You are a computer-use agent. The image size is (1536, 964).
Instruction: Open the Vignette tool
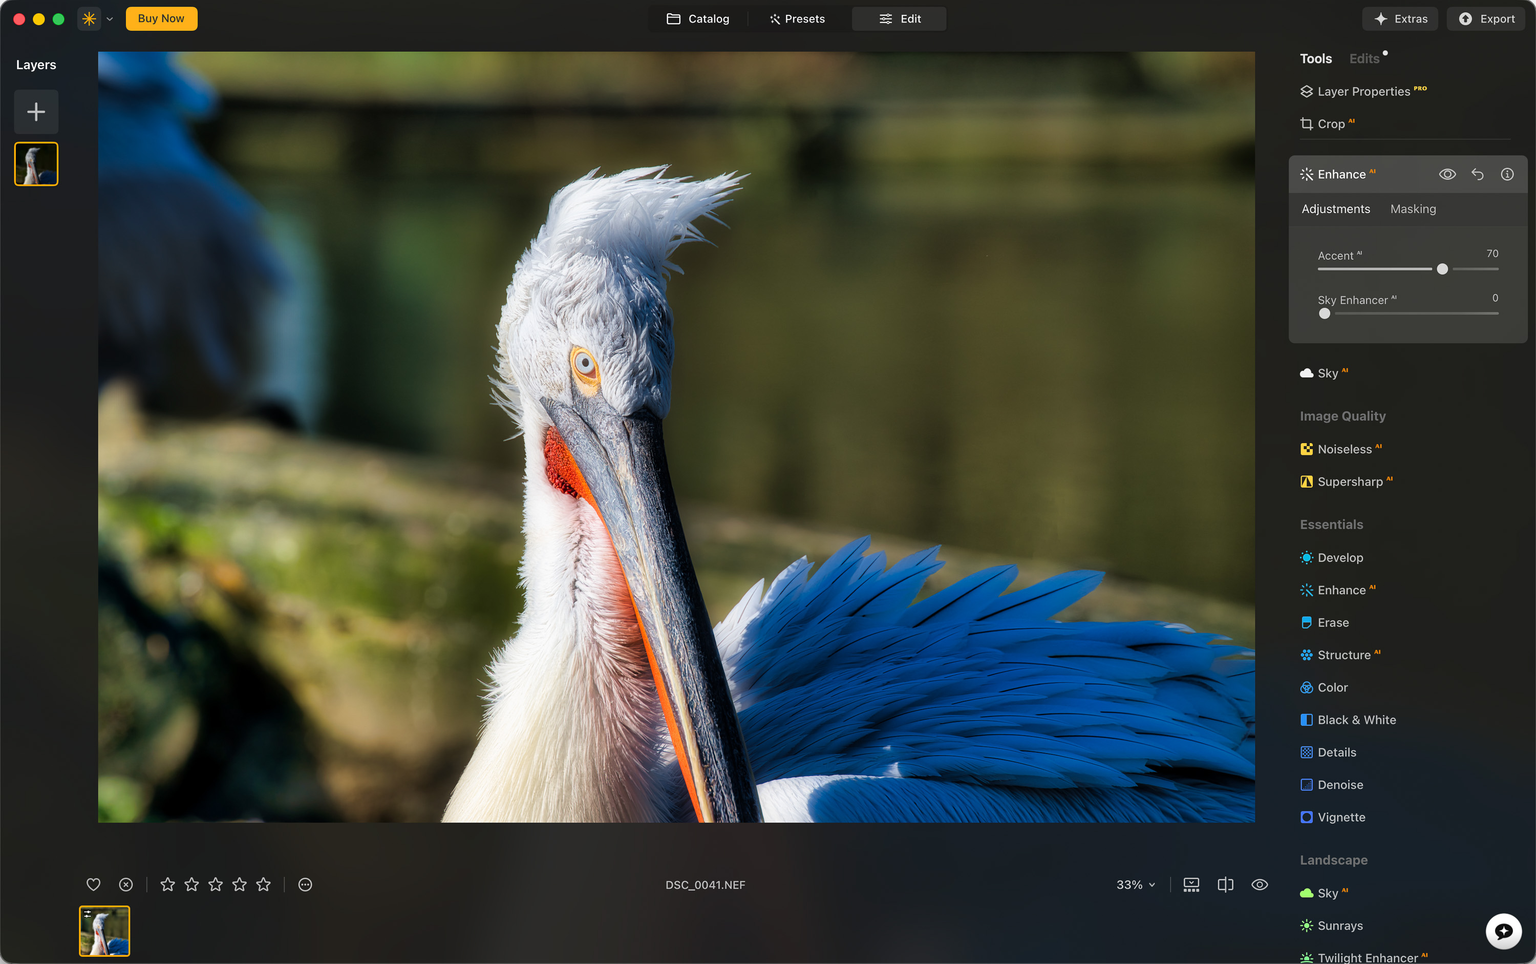click(1333, 818)
